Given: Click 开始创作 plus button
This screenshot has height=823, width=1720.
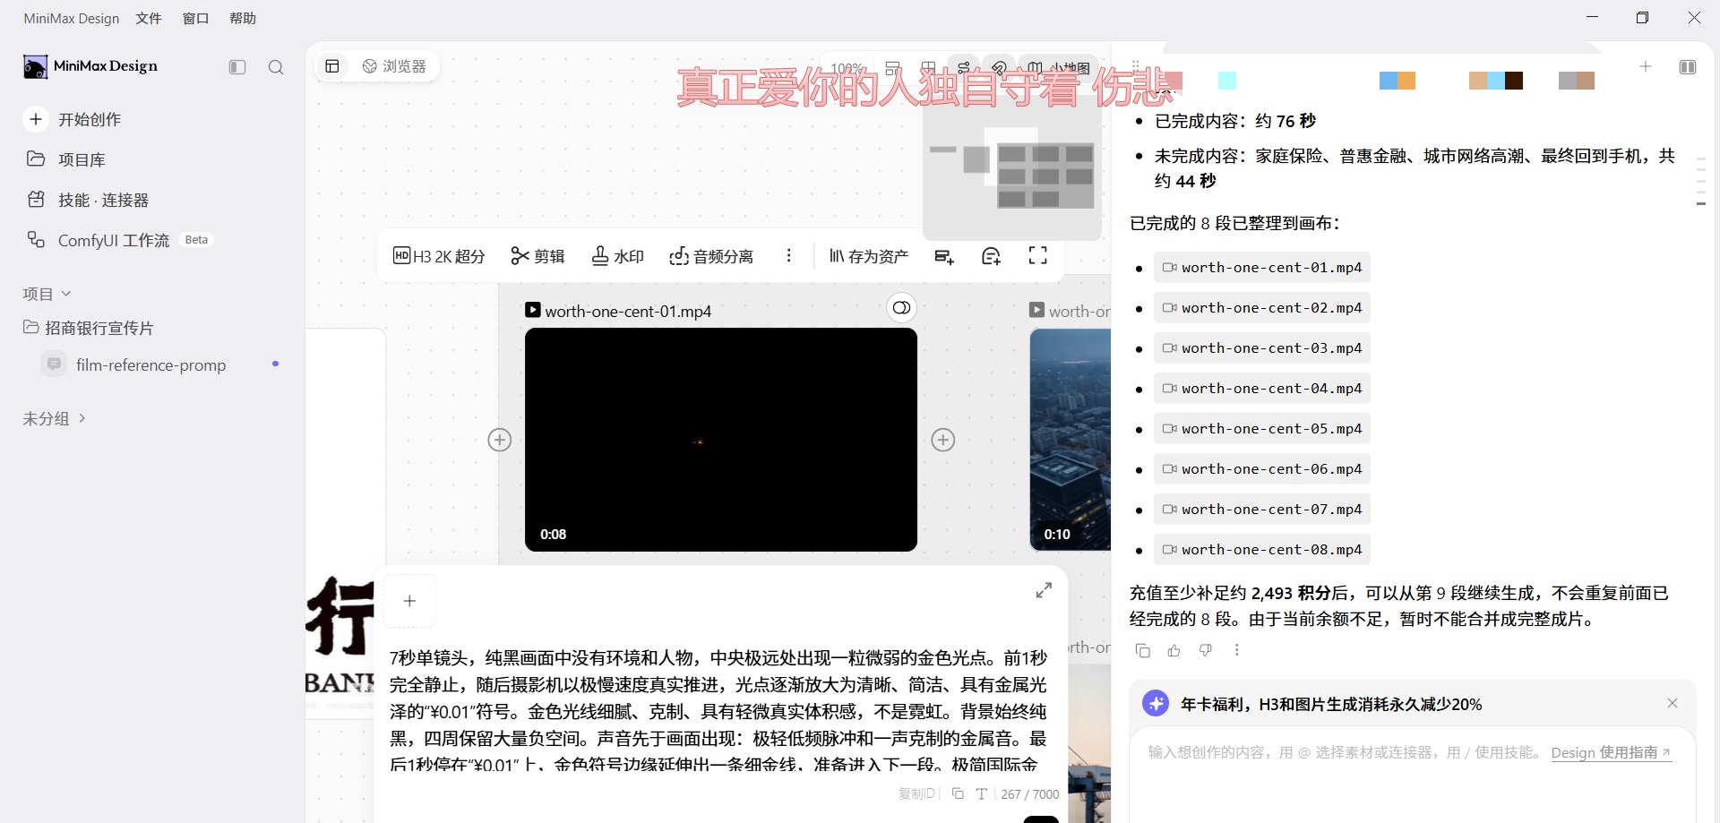Looking at the screenshot, I should tap(36, 119).
